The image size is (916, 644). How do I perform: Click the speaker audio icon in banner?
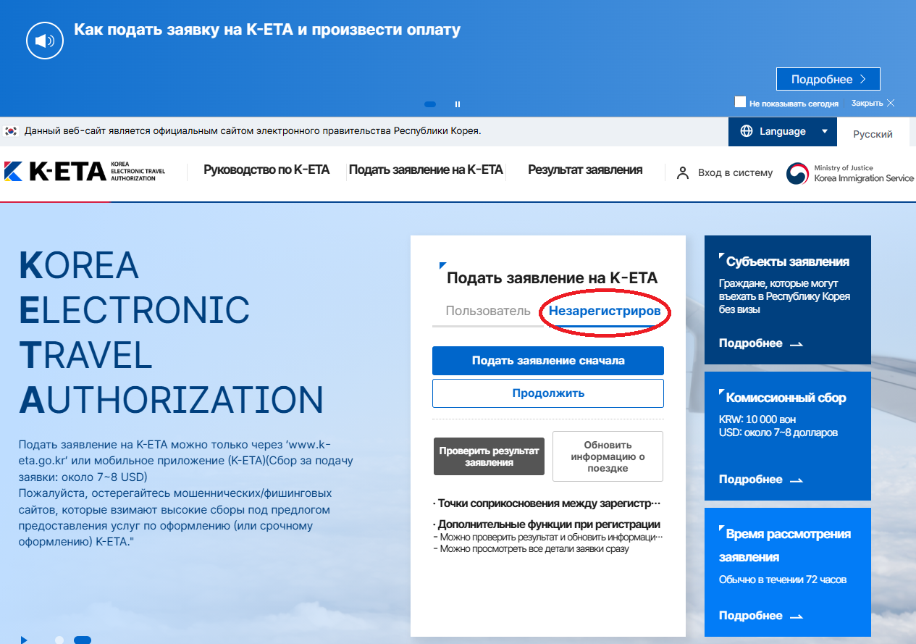46,40
